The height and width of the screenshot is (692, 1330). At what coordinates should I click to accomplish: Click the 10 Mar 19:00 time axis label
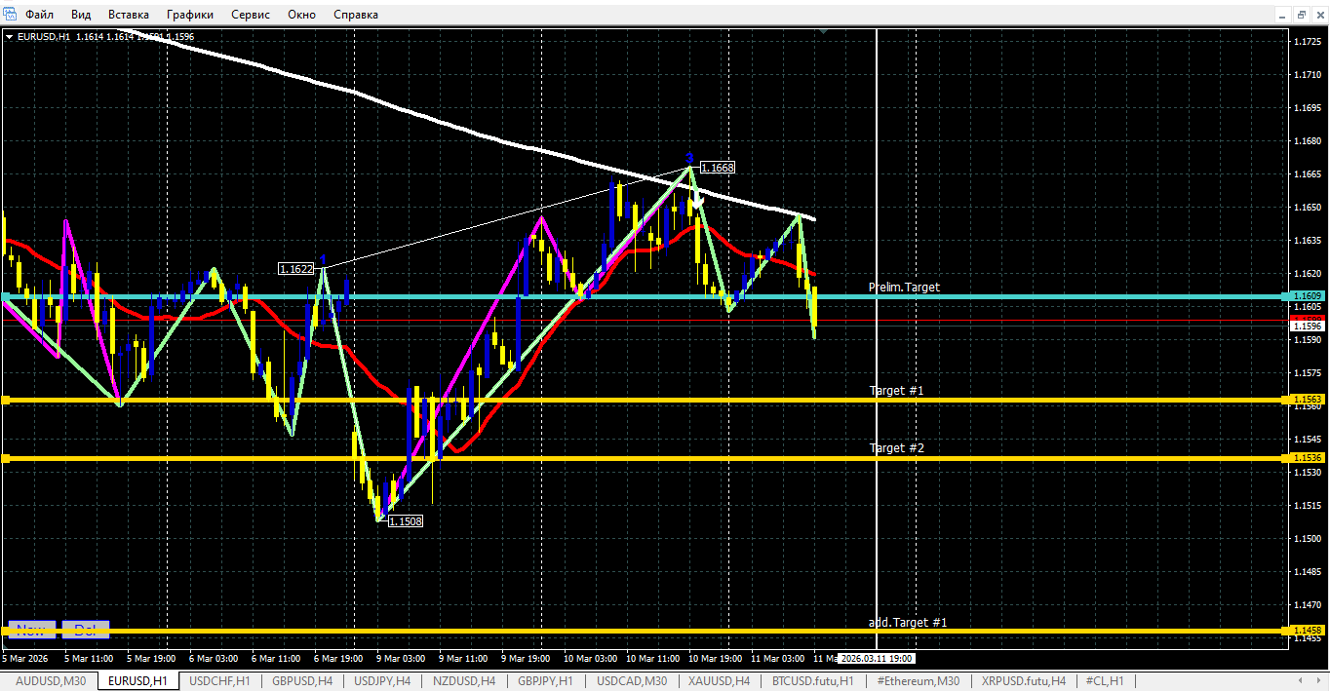point(716,659)
